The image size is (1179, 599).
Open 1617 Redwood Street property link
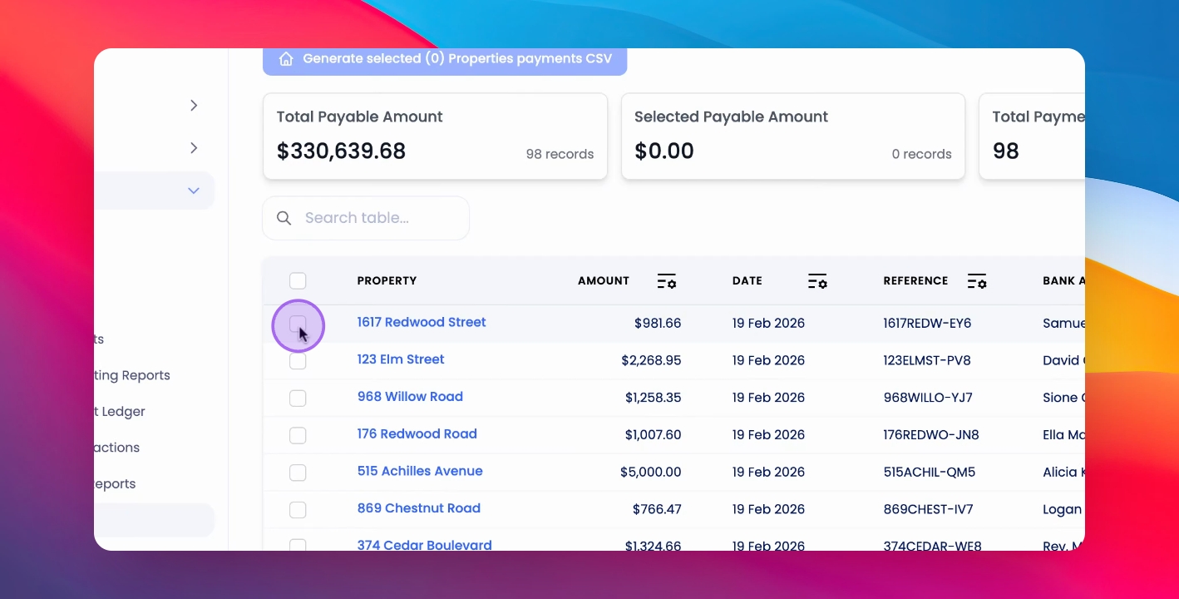(422, 322)
